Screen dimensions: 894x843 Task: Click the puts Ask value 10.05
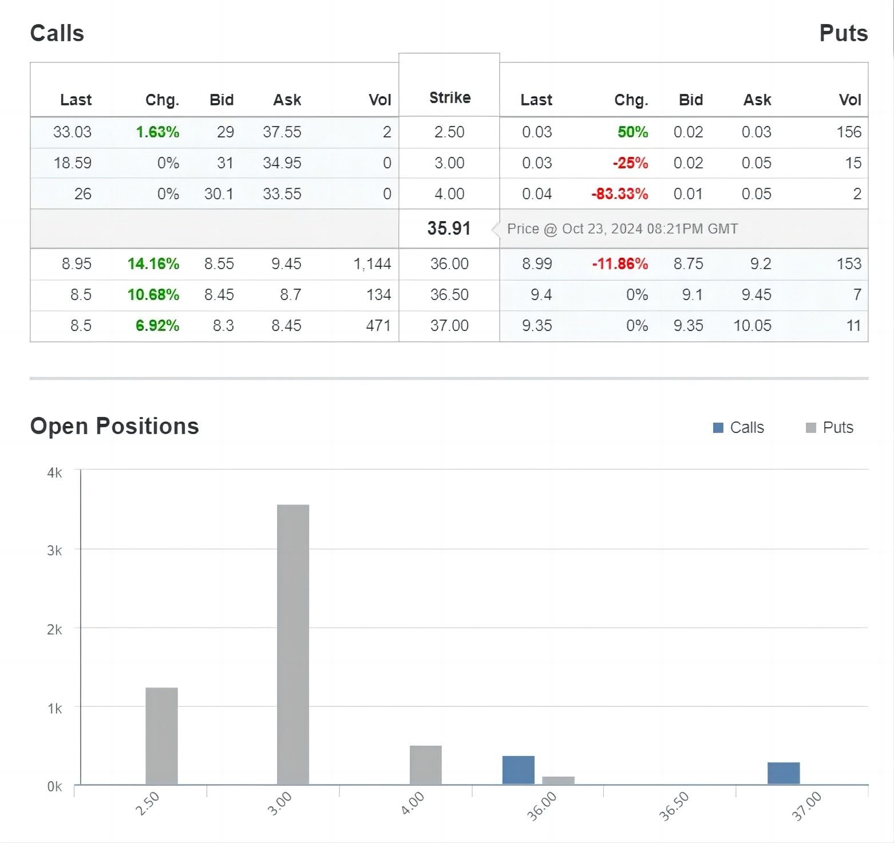point(752,326)
